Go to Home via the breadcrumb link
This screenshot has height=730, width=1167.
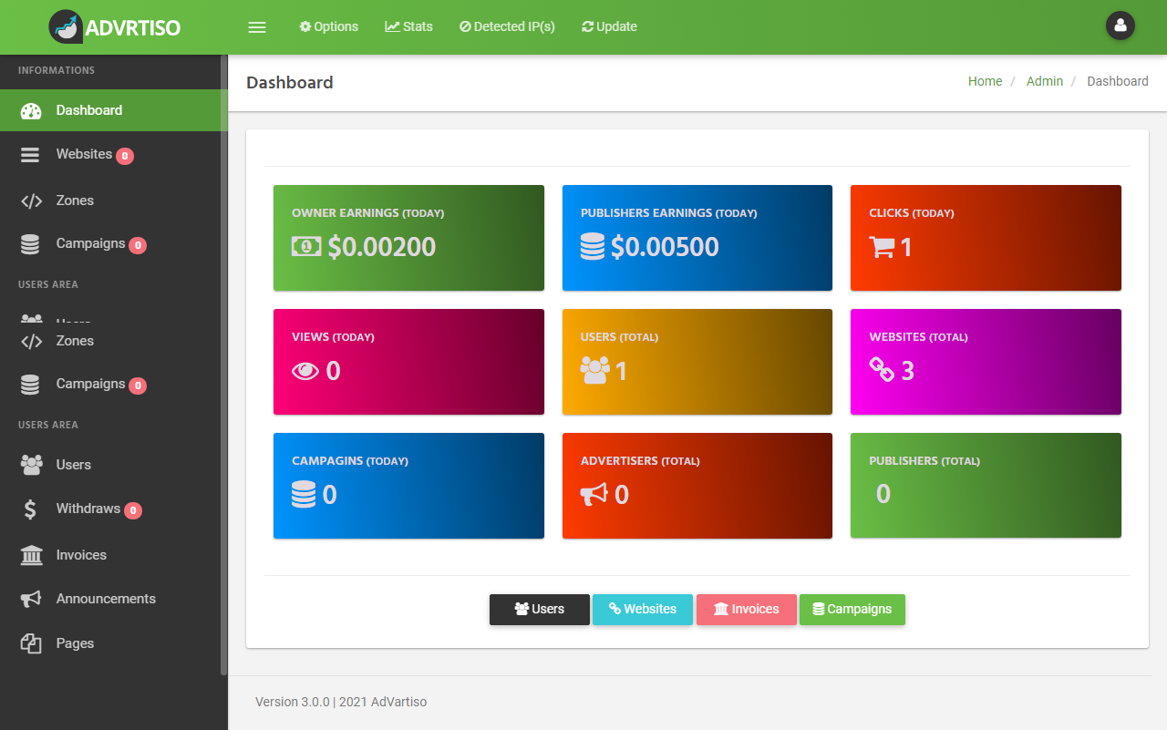(985, 81)
